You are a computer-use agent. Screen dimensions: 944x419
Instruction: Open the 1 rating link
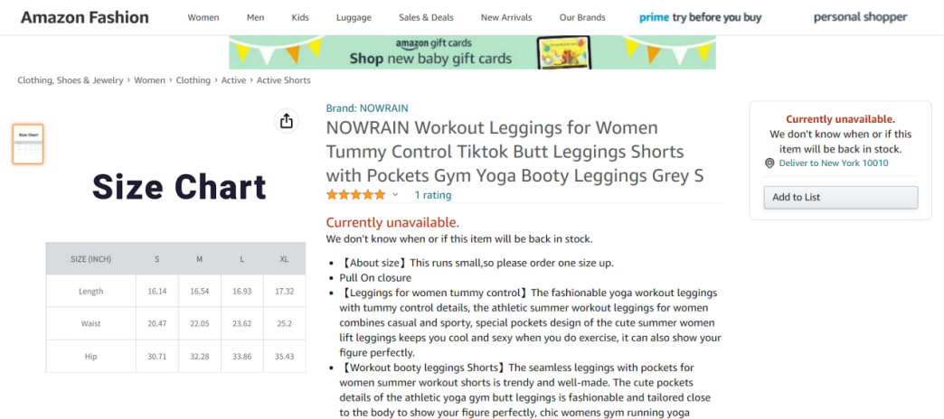[x=432, y=195]
